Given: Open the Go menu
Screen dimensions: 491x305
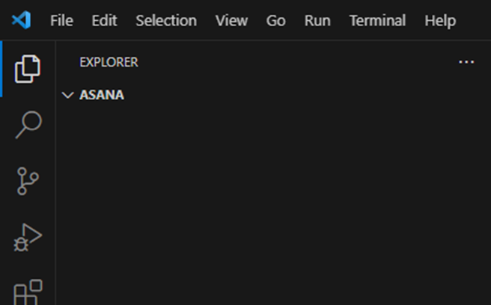Looking at the screenshot, I should [275, 20].
